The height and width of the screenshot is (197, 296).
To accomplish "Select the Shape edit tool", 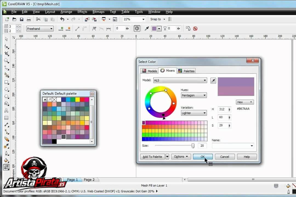I will (x=6, y=46).
